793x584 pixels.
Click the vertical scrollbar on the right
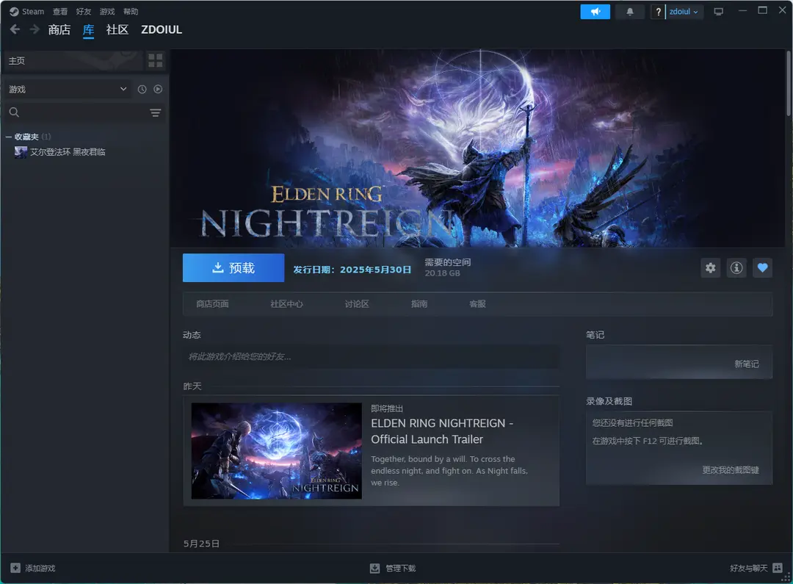tap(789, 84)
